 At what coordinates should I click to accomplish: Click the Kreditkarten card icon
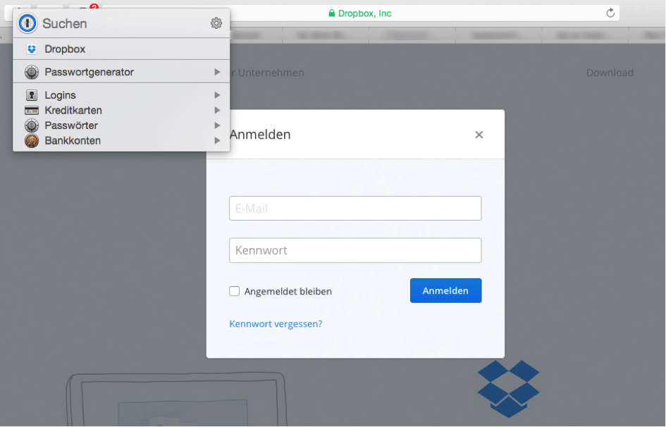coord(32,111)
